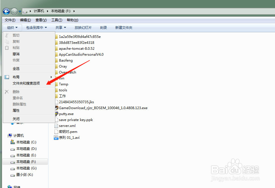Open the 查看(V) menu
The width and height of the screenshot is (275, 188).
point(41,20)
